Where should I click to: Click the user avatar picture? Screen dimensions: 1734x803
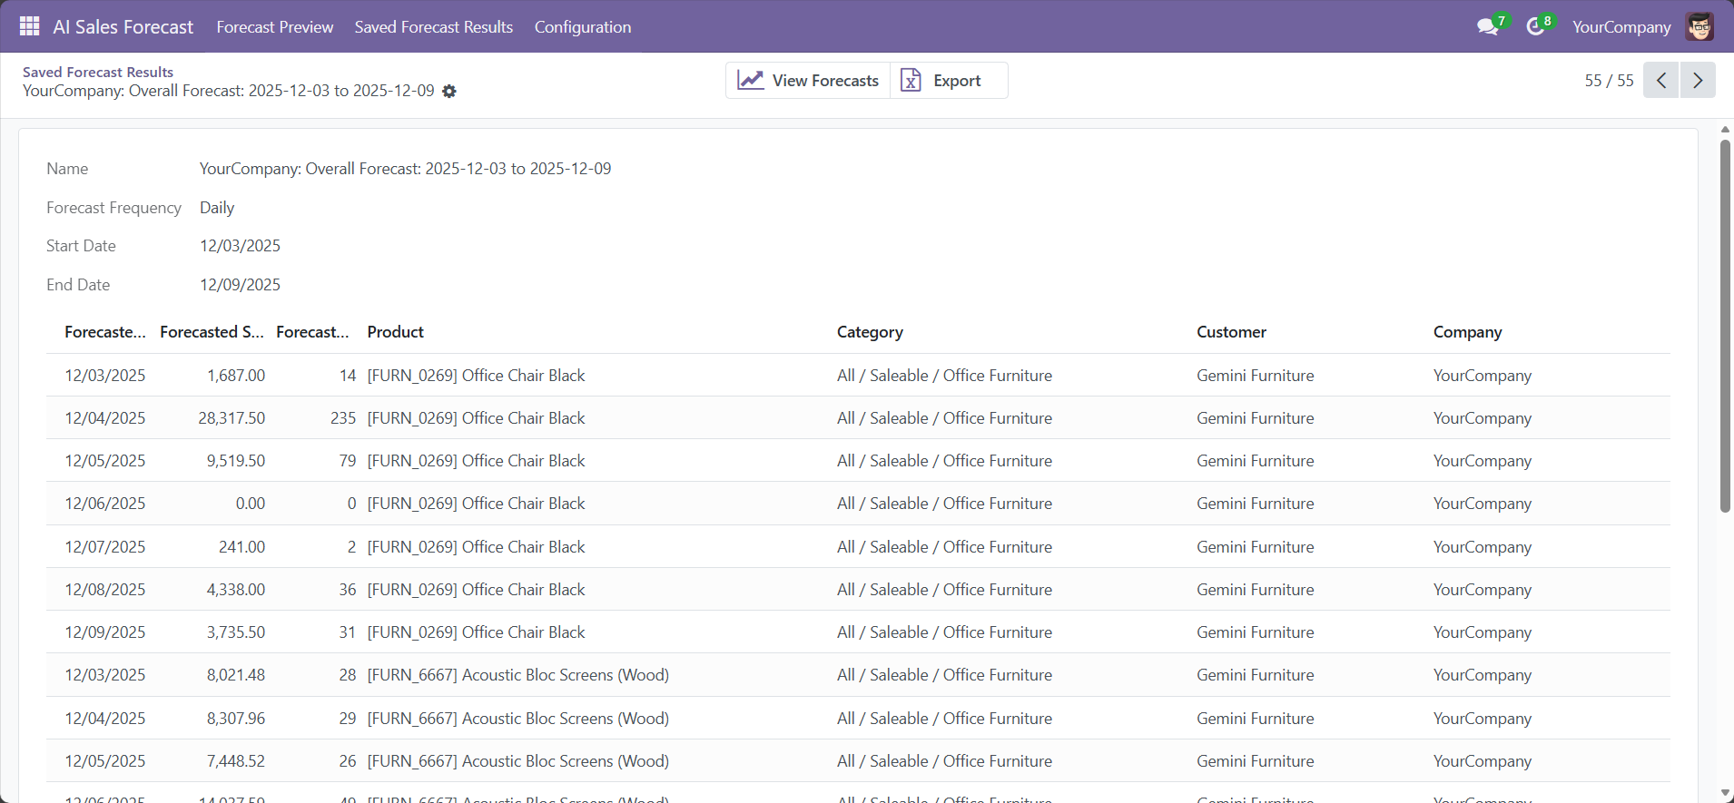coord(1700,26)
